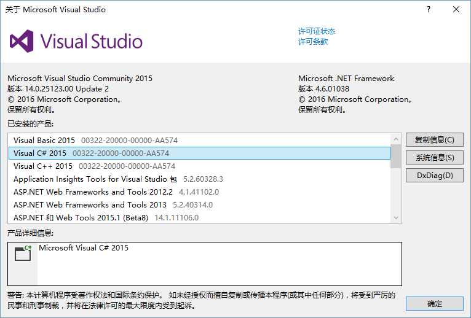Click the product list scrollbar thumb

pos(395,157)
